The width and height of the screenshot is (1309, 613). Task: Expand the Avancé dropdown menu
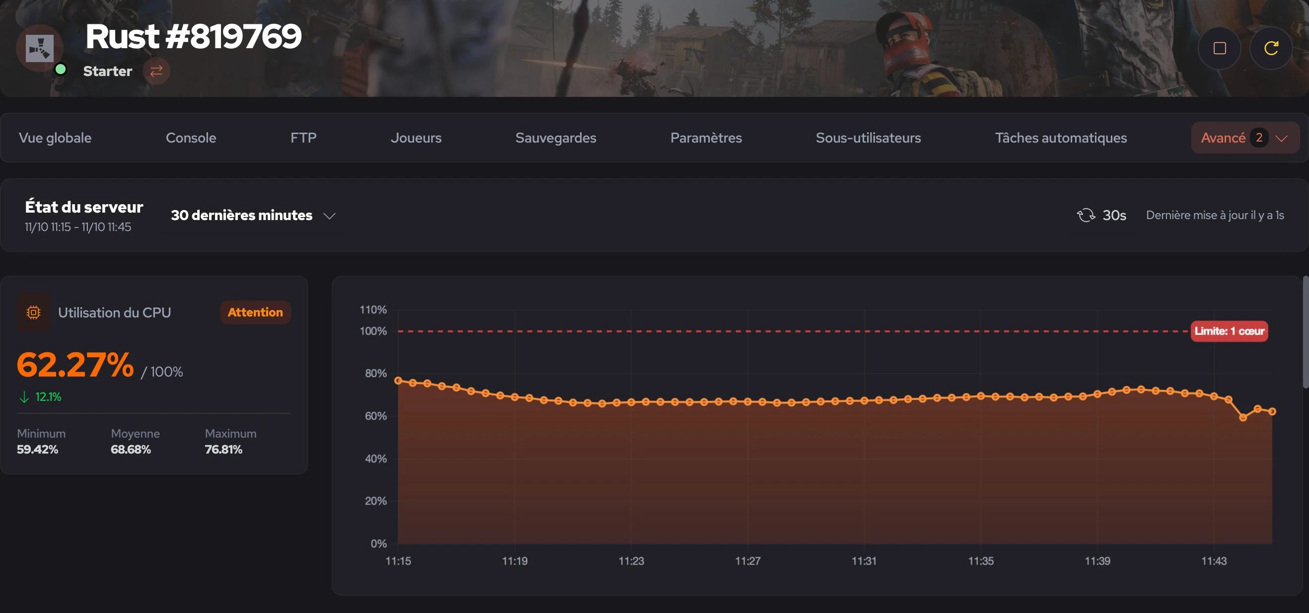pyautogui.click(x=1245, y=138)
